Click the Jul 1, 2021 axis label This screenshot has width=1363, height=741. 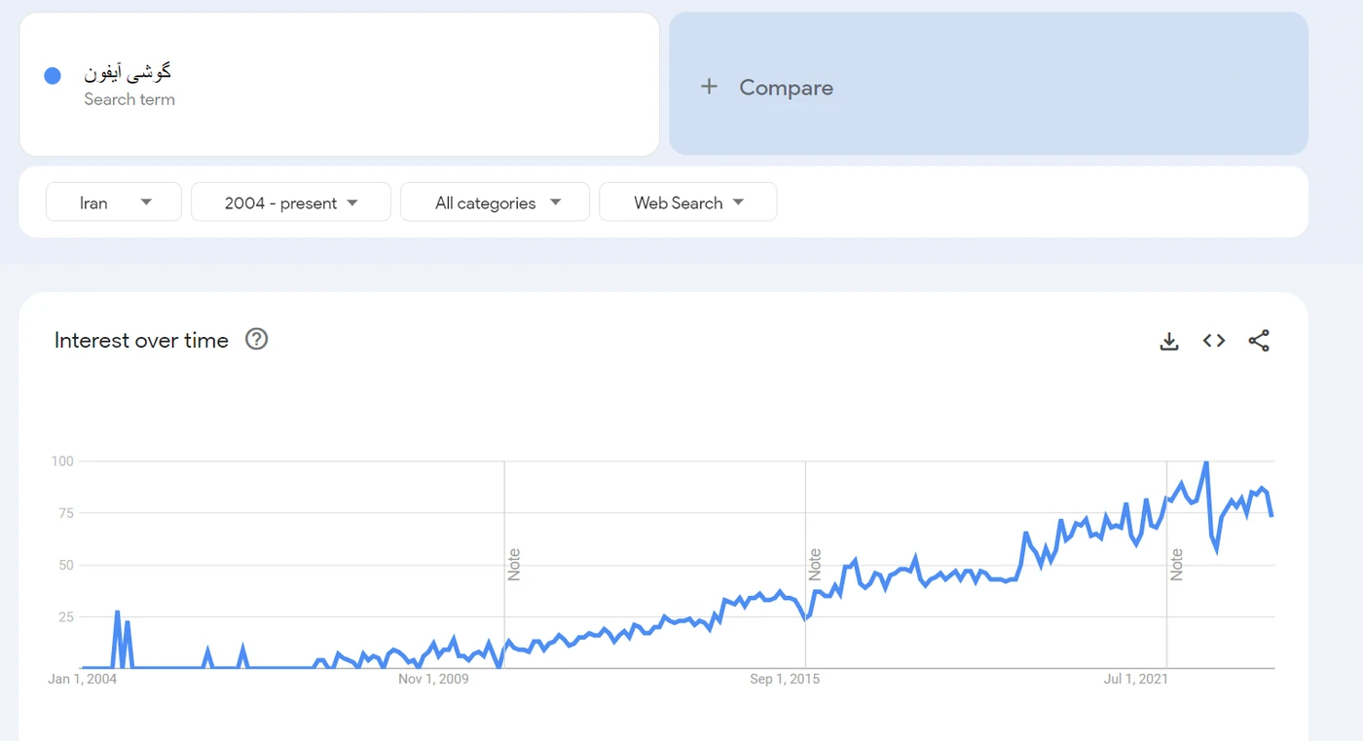tap(1135, 679)
